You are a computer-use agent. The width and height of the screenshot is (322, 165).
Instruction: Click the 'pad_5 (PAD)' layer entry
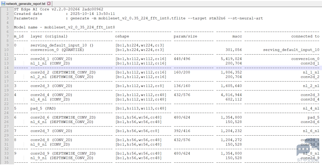tap(43, 108)
